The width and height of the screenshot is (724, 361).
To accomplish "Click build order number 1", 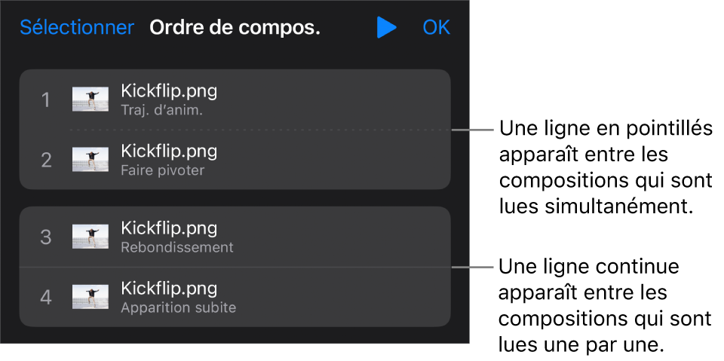I will 46,99.
